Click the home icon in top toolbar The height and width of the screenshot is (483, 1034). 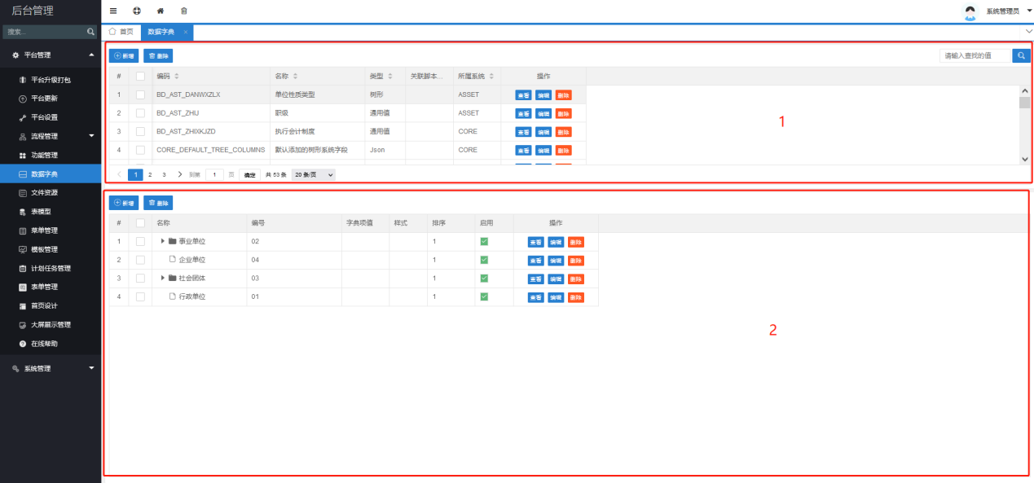click(160, 11)
